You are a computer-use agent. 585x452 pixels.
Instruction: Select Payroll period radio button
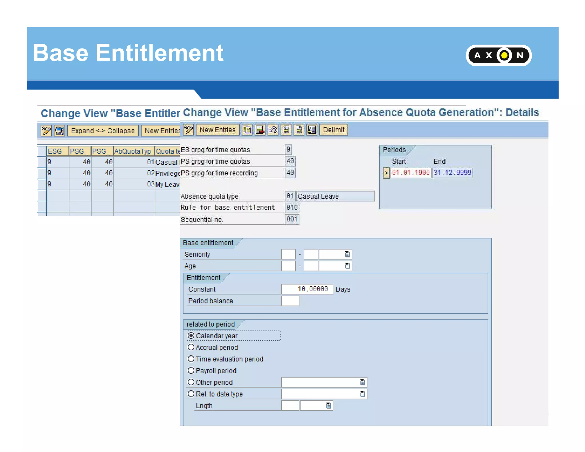click(x=191, y=371)
